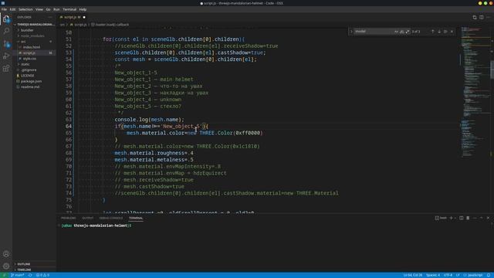
Task: Select the Terminal panel tab
Action: pyautogui.click(x=136, y=218)
